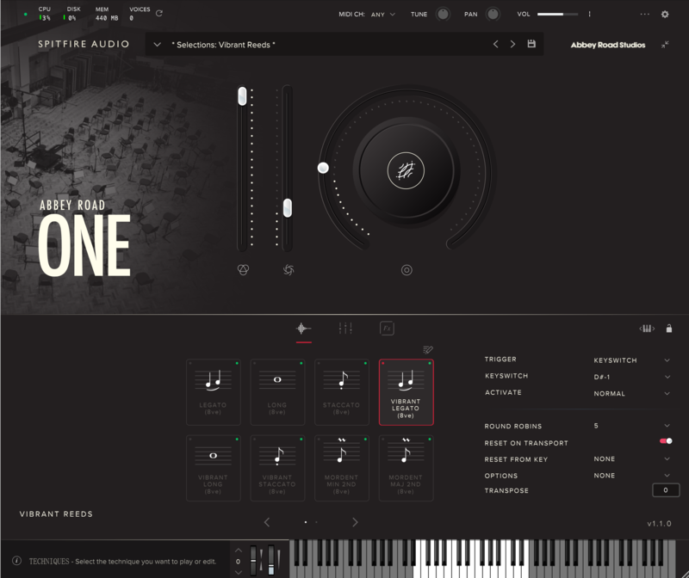The image size is (689, 578).
Task: Open the settings gear icon
Action: point(665,14)
